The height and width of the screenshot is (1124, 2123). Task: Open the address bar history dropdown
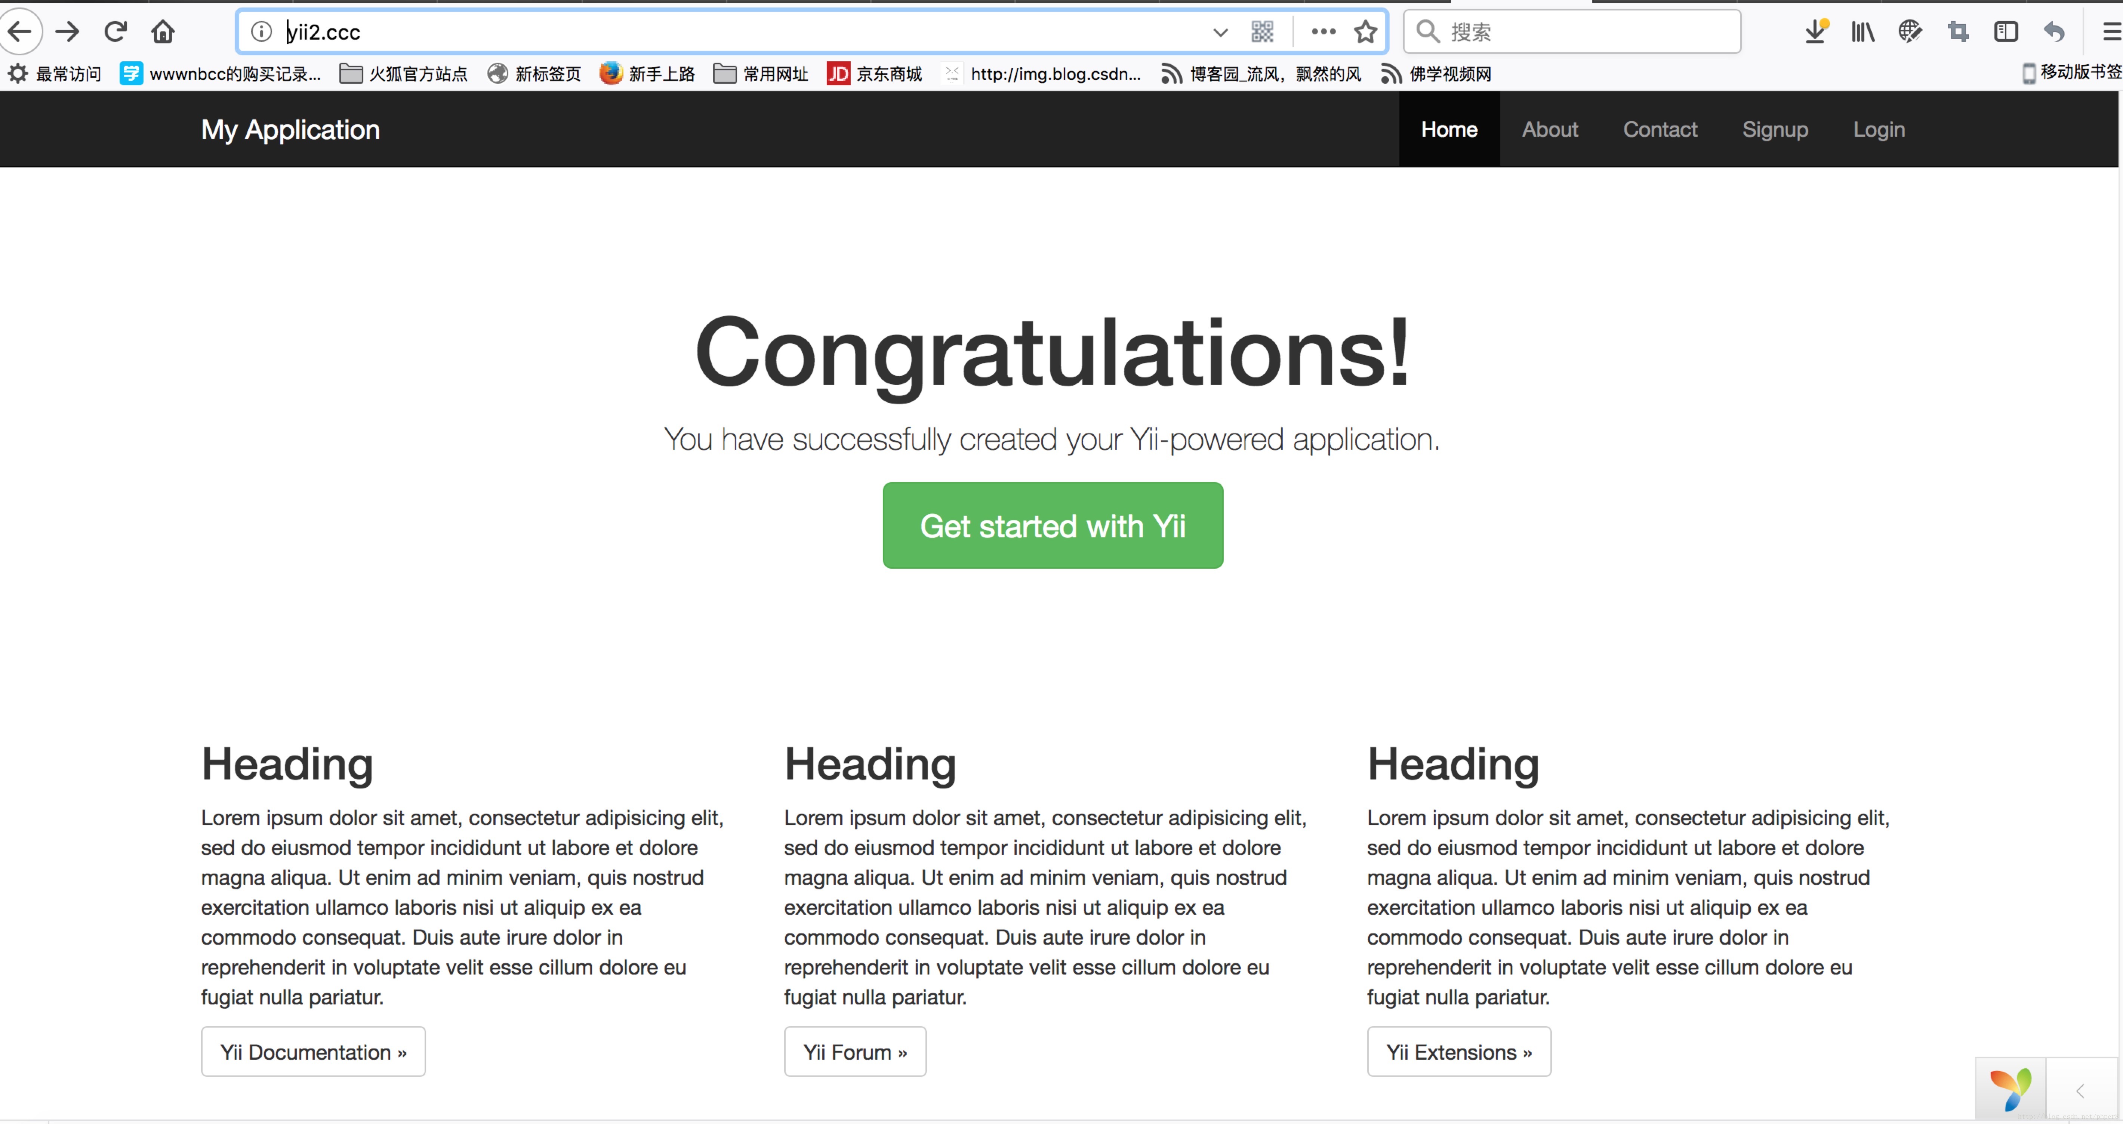coord(1221,33)
